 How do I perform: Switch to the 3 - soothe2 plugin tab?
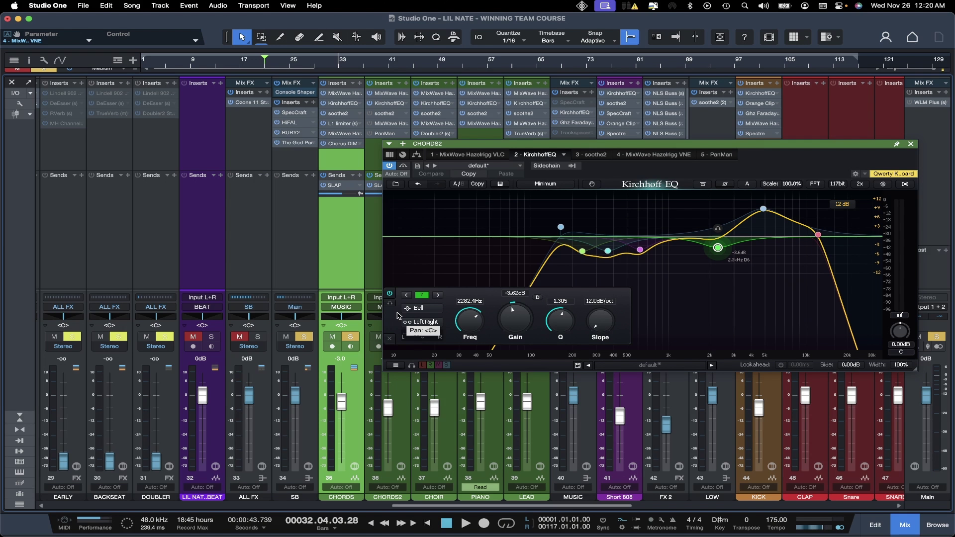pyautogui.click(x=590, y=155)
